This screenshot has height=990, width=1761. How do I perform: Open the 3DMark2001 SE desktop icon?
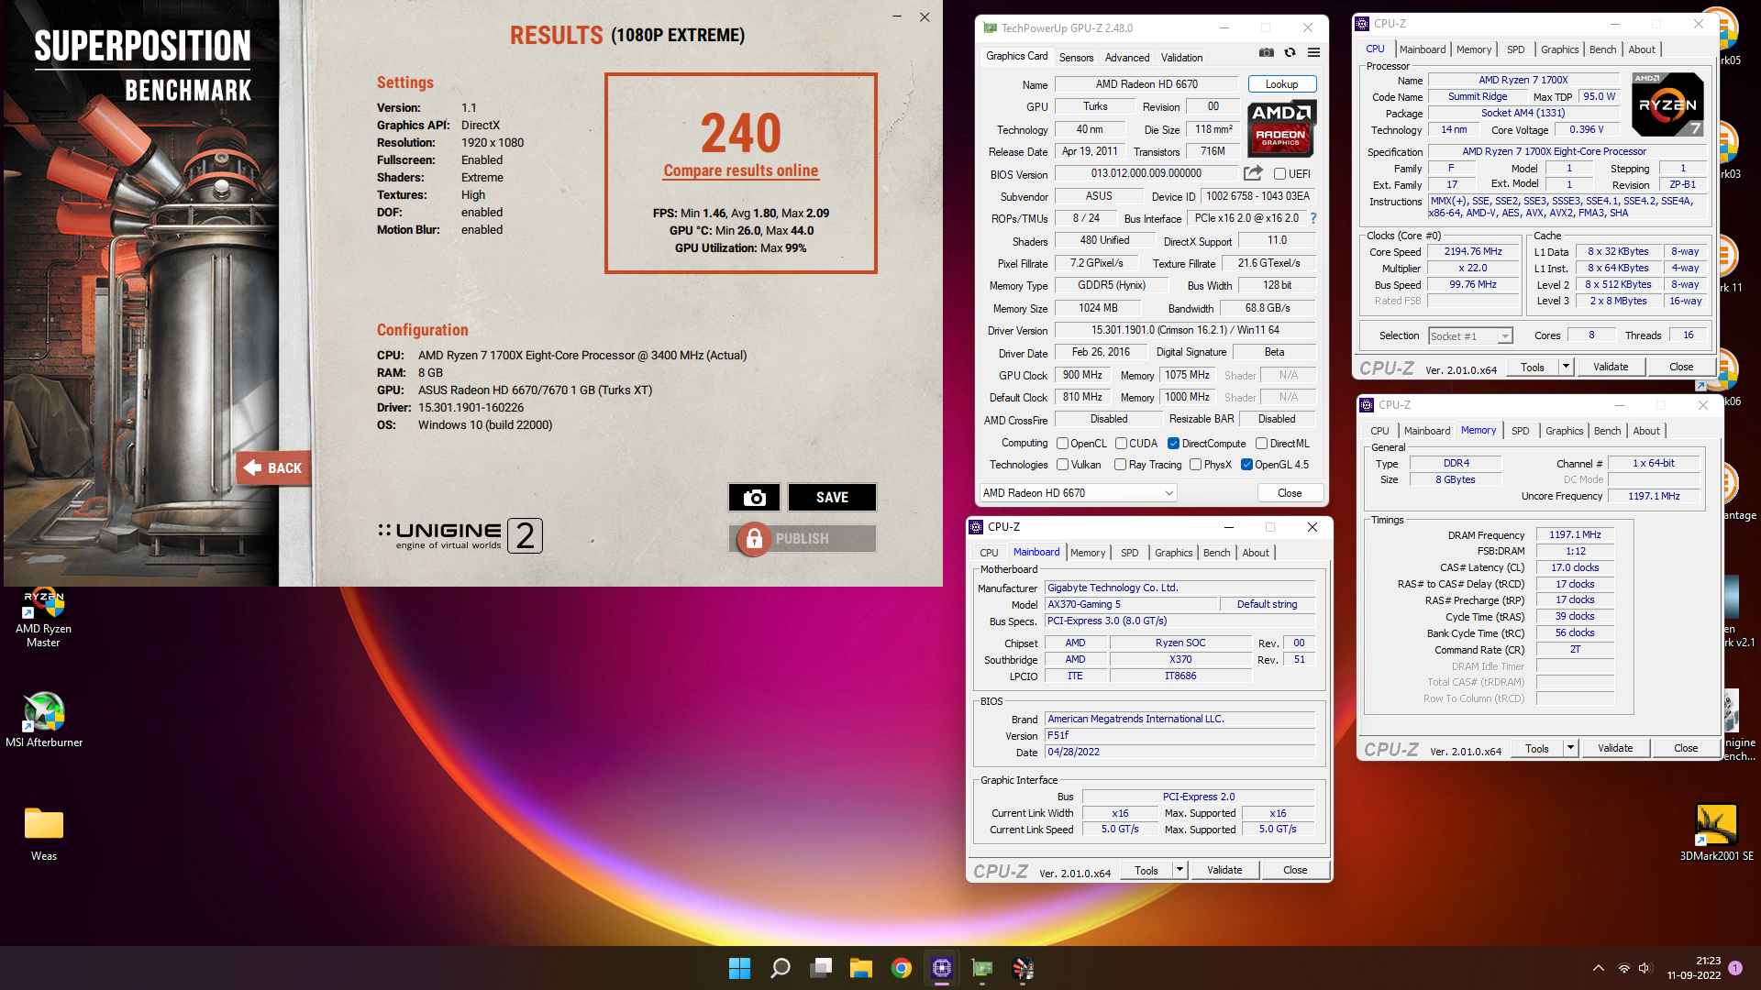tap(1716, 832)
